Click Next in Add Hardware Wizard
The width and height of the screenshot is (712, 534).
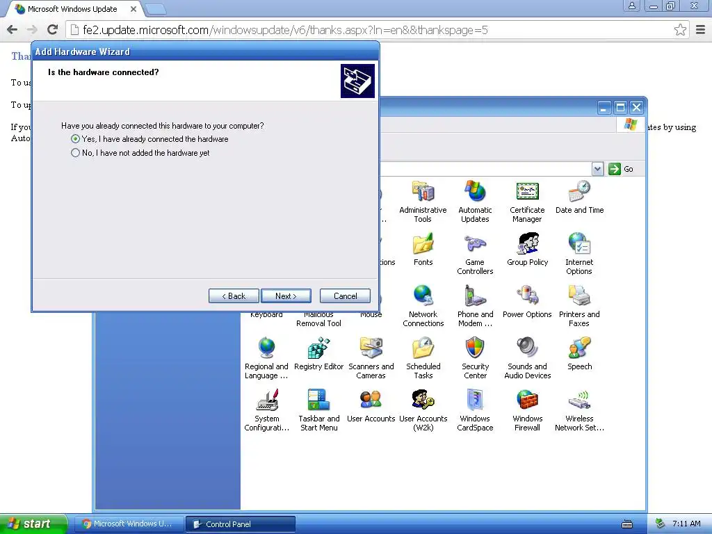coord(286,296)
